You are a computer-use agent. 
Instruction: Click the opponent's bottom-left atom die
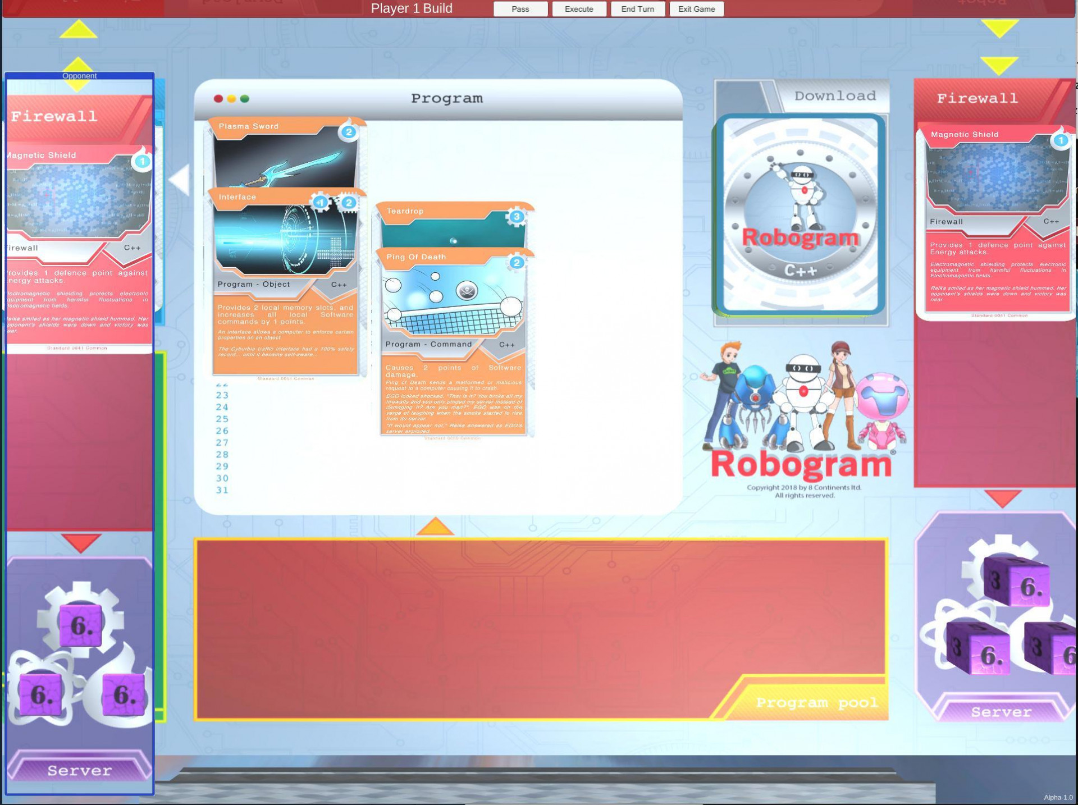(40, 694)
